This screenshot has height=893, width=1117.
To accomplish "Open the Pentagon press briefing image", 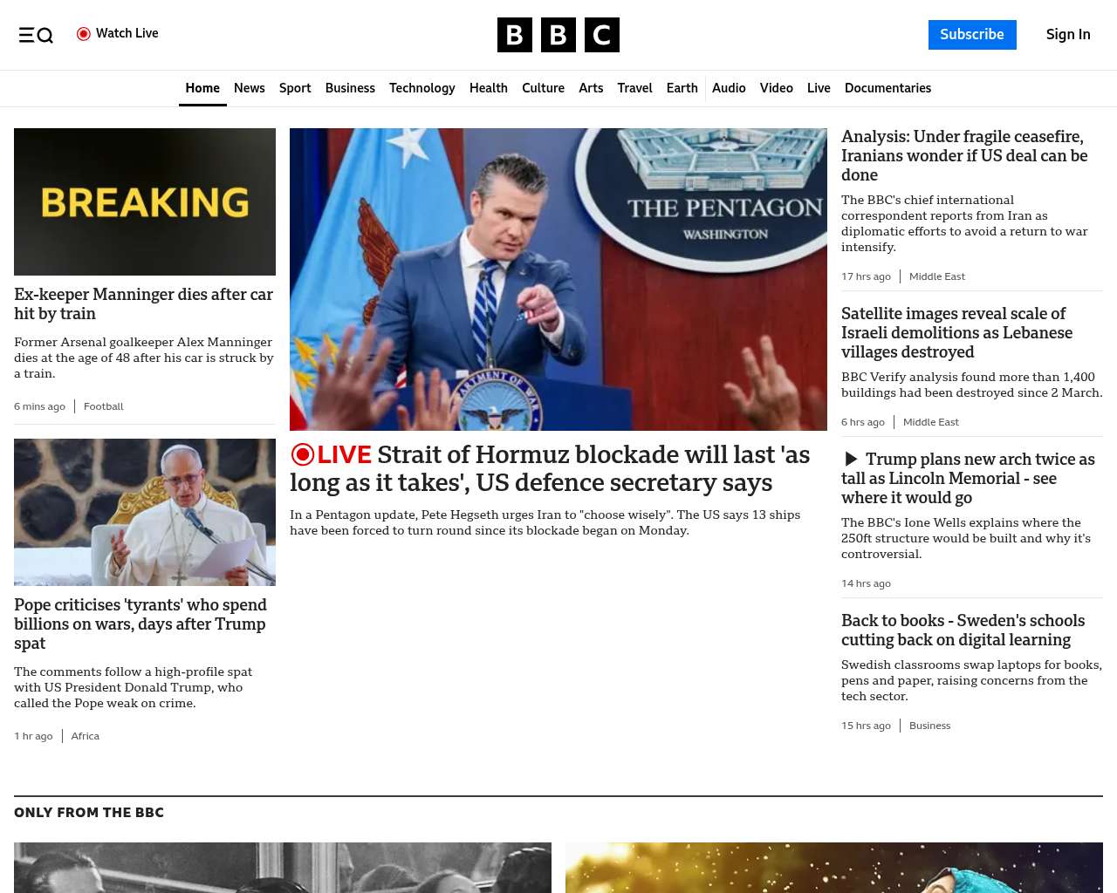I will pos(558,279).
